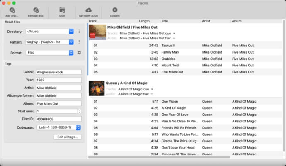Viewport: 286px width, 166px height.
Task: Click the Edit all tags button
Action: click(68, 137)
